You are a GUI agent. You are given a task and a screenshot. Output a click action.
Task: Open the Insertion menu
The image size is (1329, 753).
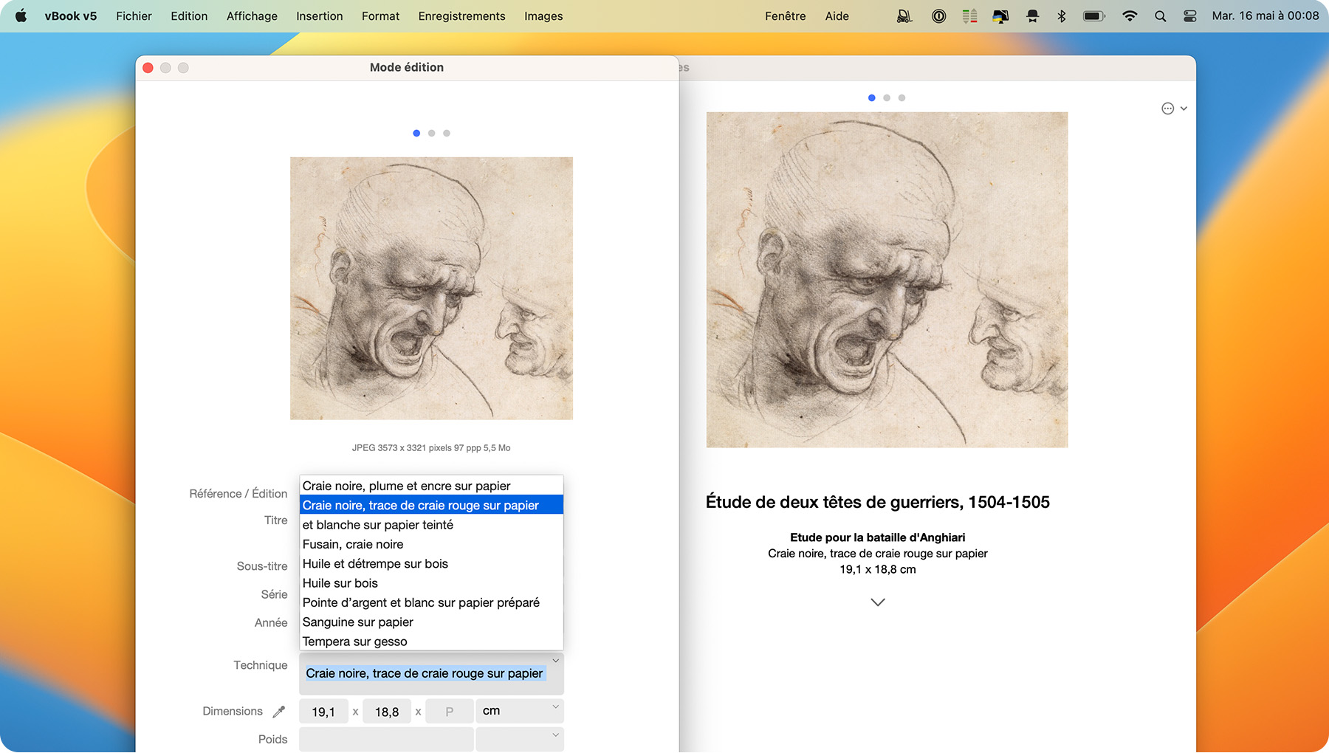tap(320, 16)
